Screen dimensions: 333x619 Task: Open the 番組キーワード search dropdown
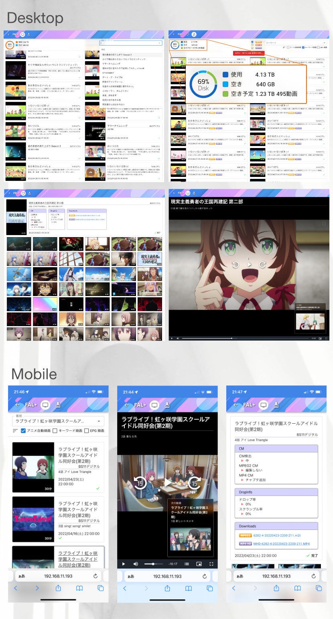159,43
